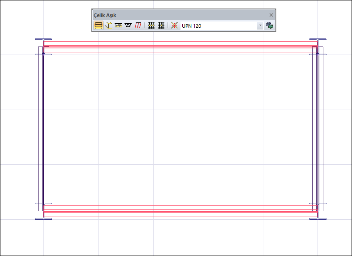Close the Çelik Aşık toolbar
This screenshot has width=352, height=256.
[271, 15]
